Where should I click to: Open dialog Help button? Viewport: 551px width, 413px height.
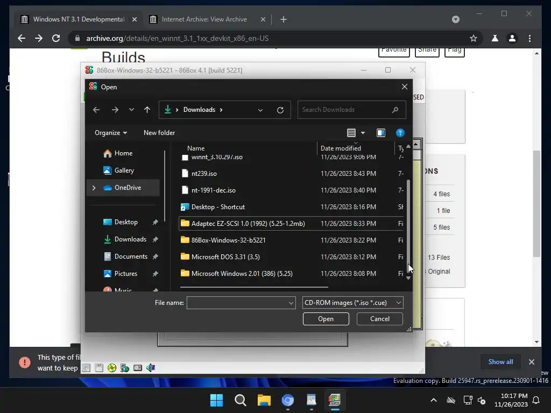(400, 133)
